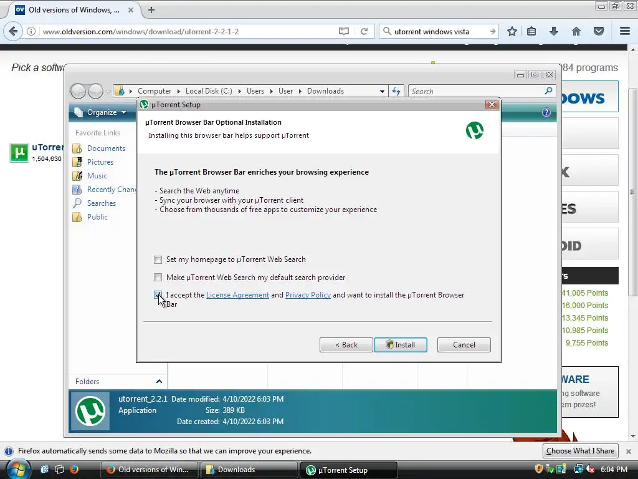Image resolution: width=638 pixels, height=479 pixels.
Task: Click the Firefox search box
Action: click(x=439, y=31)
